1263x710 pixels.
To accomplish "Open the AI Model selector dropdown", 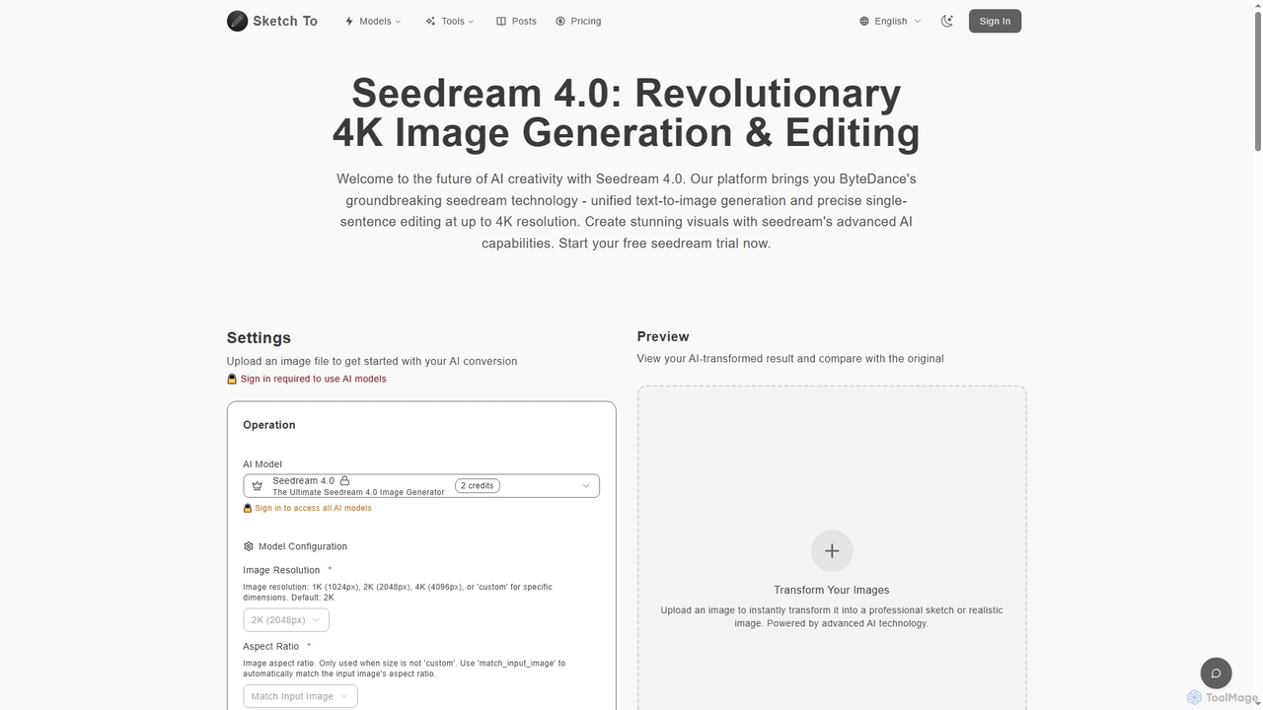I will 421,485.
